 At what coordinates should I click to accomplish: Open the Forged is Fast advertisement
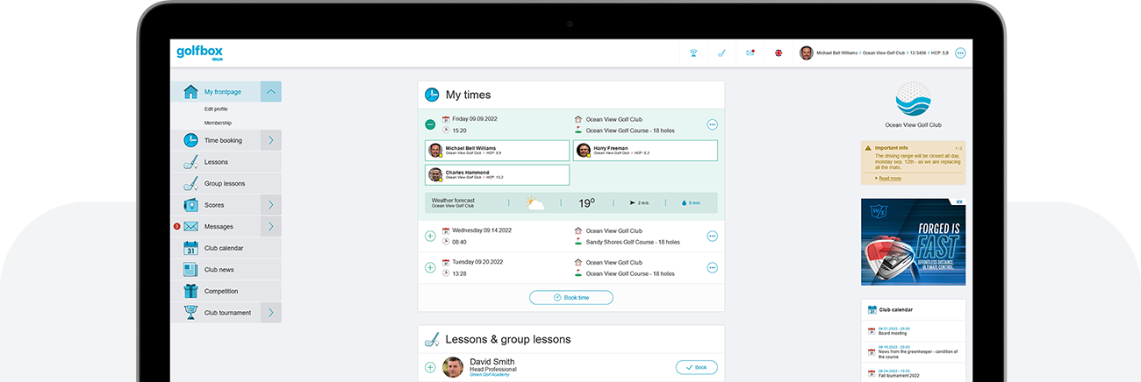pos(913,242)
